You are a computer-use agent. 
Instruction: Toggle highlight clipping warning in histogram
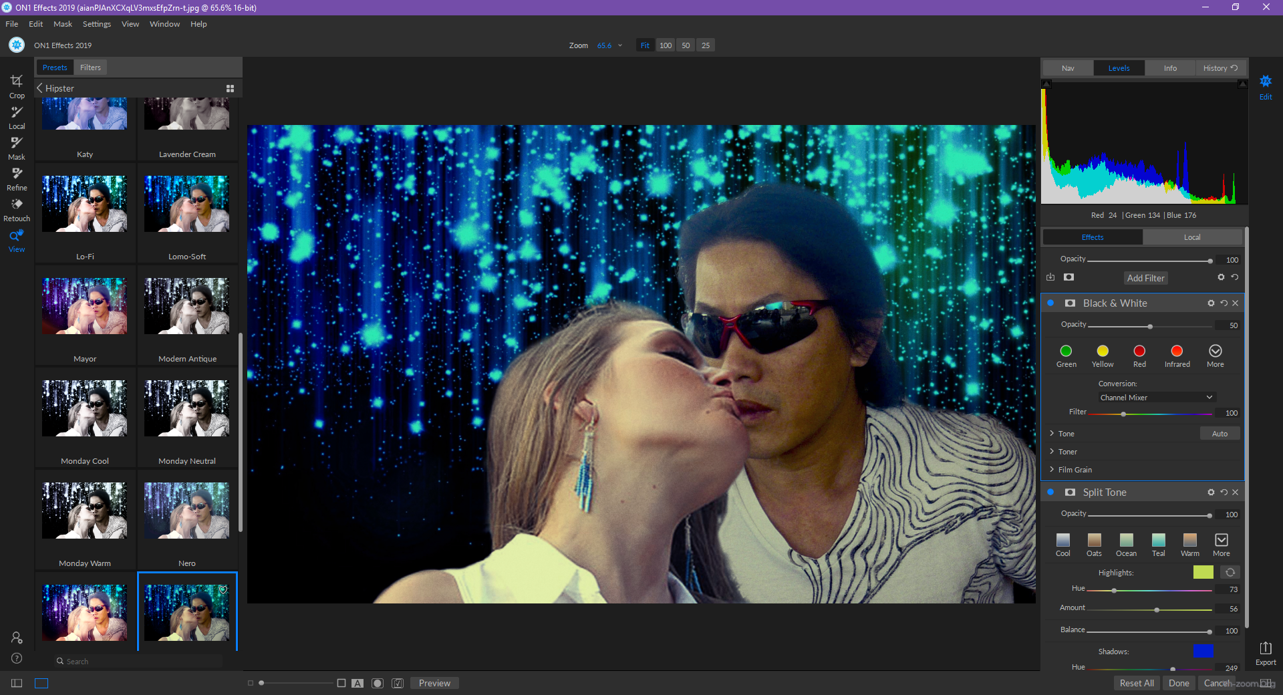pyautogui.click(x=1242, y=84)
